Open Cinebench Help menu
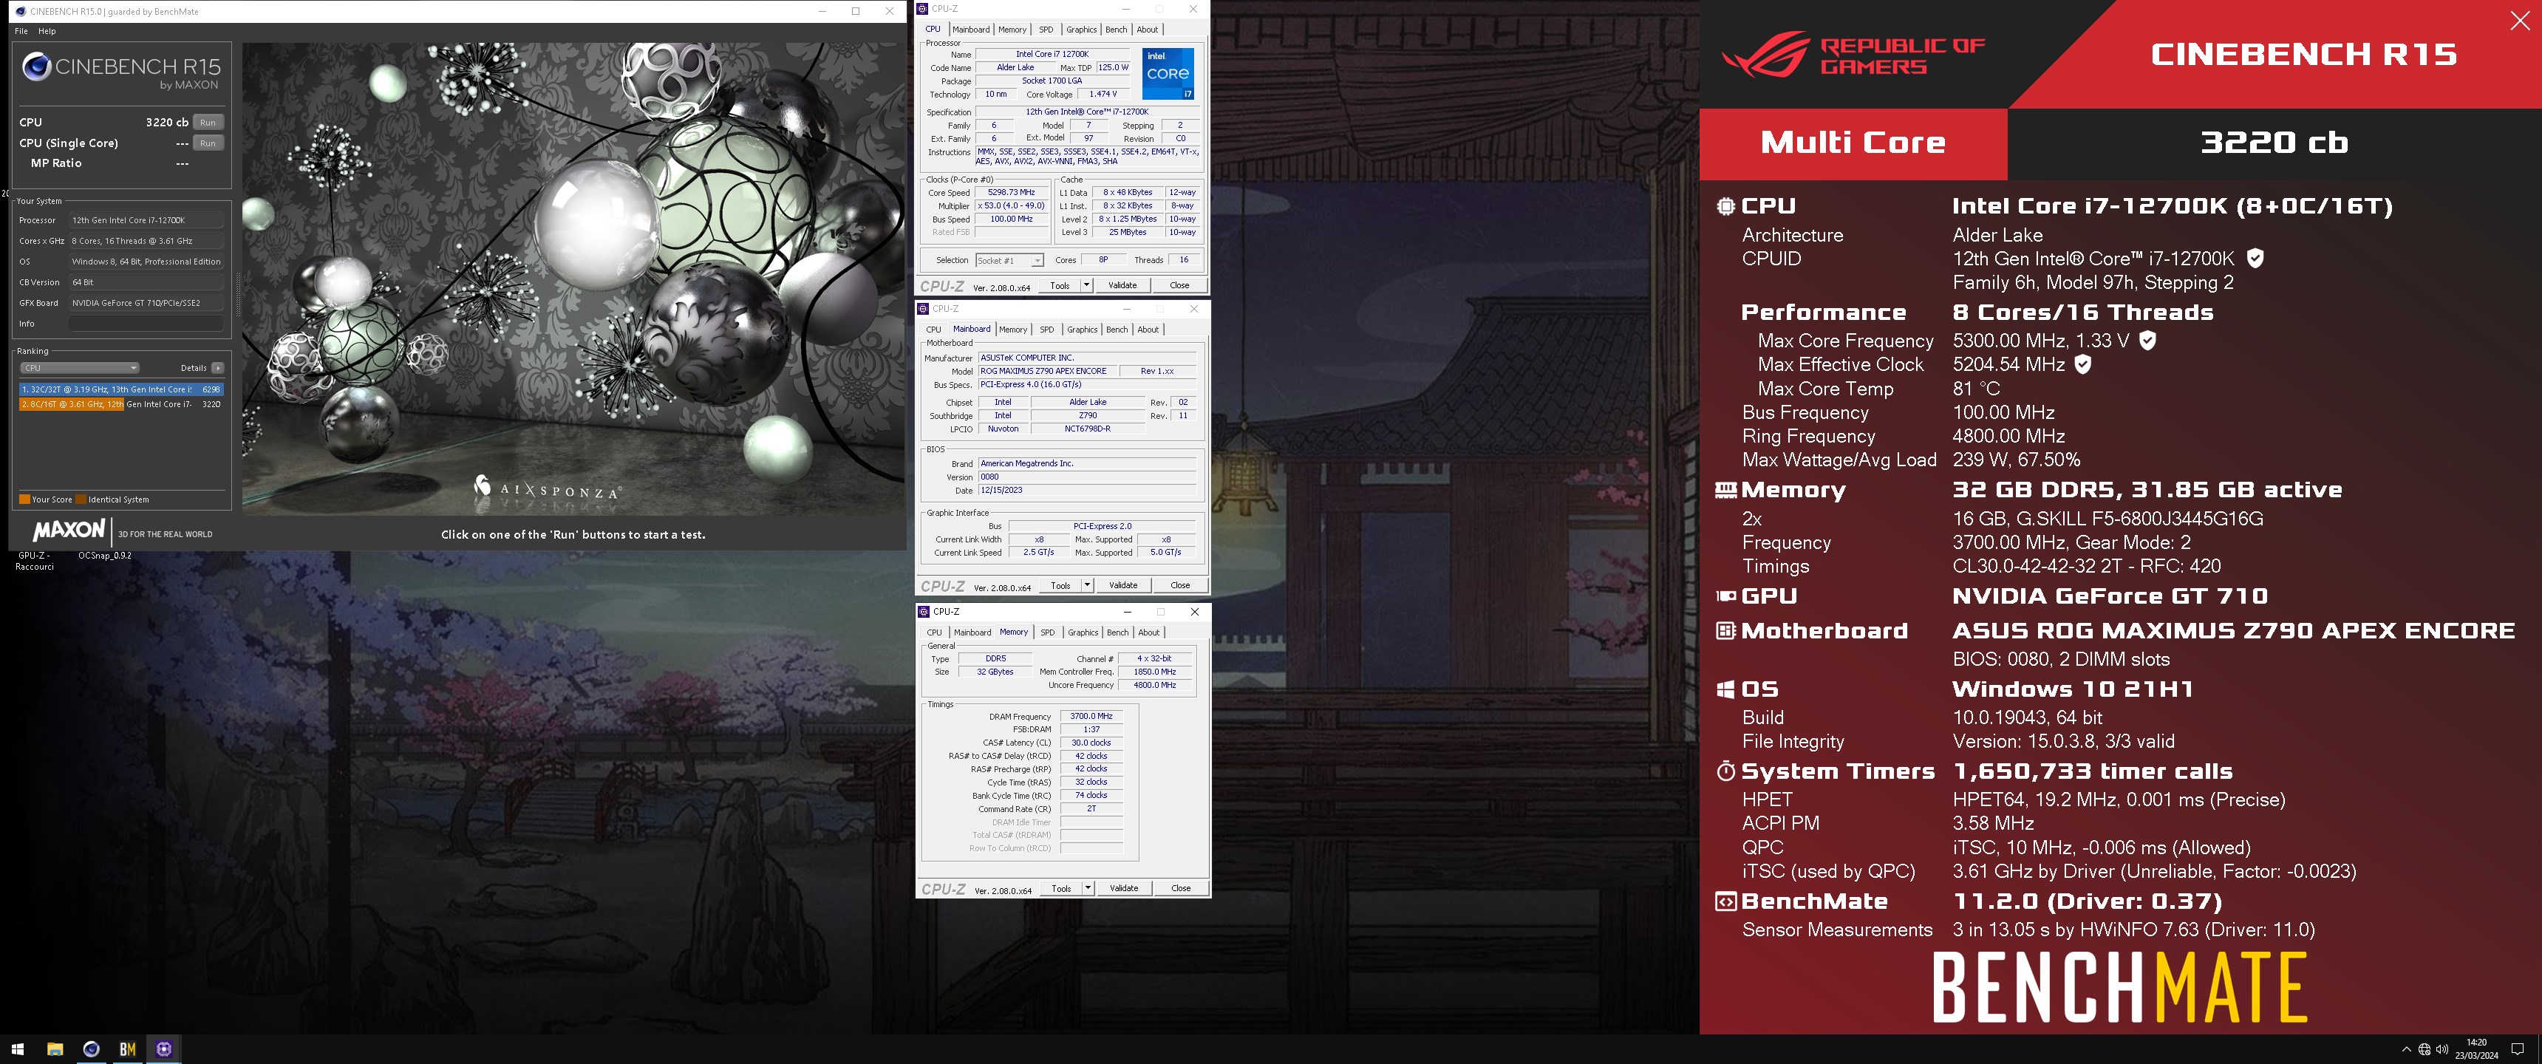 pyautogui.click(x=47, y=32)
